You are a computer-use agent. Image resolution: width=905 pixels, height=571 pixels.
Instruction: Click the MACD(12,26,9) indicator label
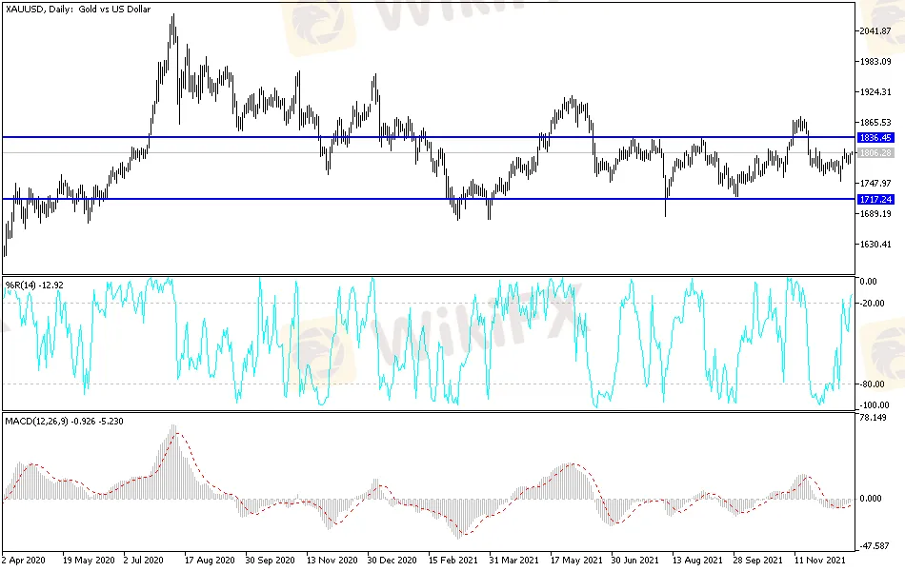[x=64, y=421]
